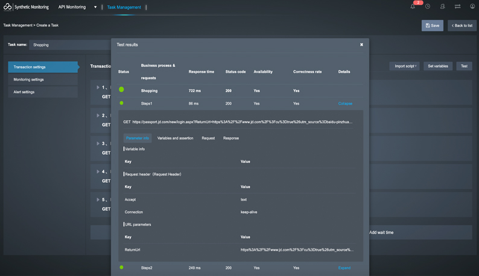Click the Accept header key

[130, 200]
